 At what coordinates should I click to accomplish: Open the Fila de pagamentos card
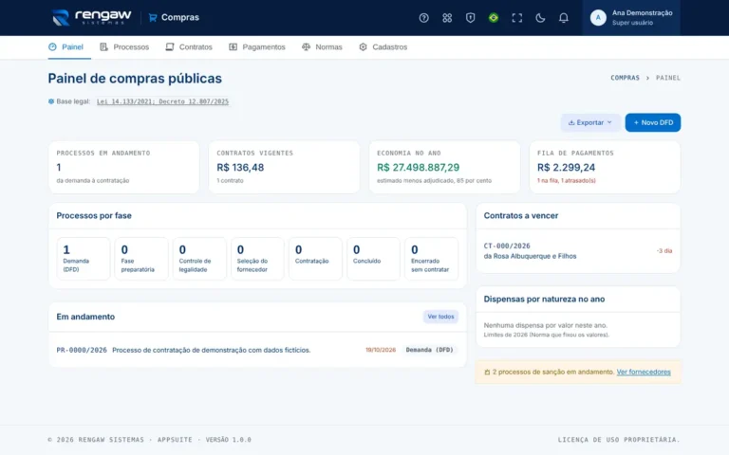click(x=605, y=167)
